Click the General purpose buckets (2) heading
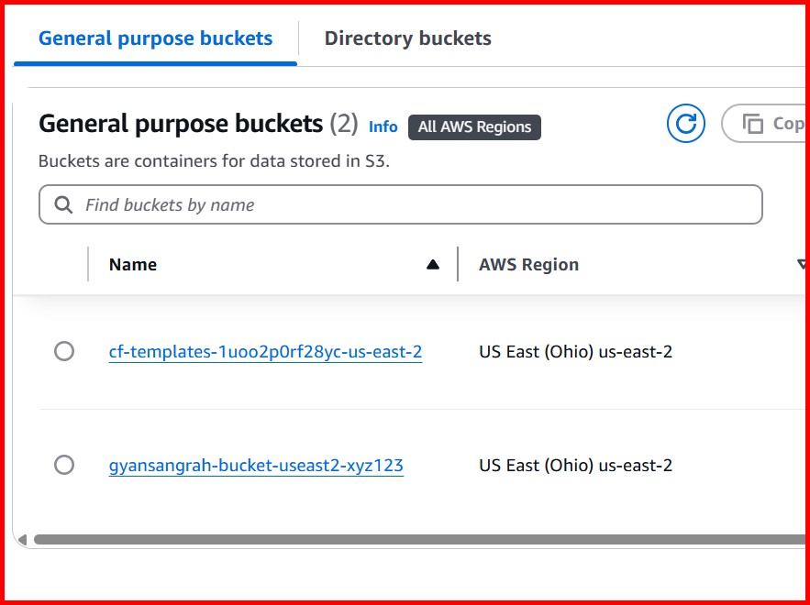 coord(198,124)
